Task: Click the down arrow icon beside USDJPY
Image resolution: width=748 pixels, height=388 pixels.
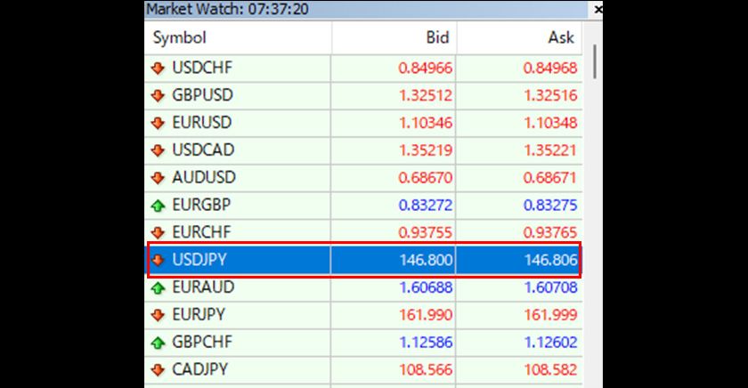Action: (159, 261)
